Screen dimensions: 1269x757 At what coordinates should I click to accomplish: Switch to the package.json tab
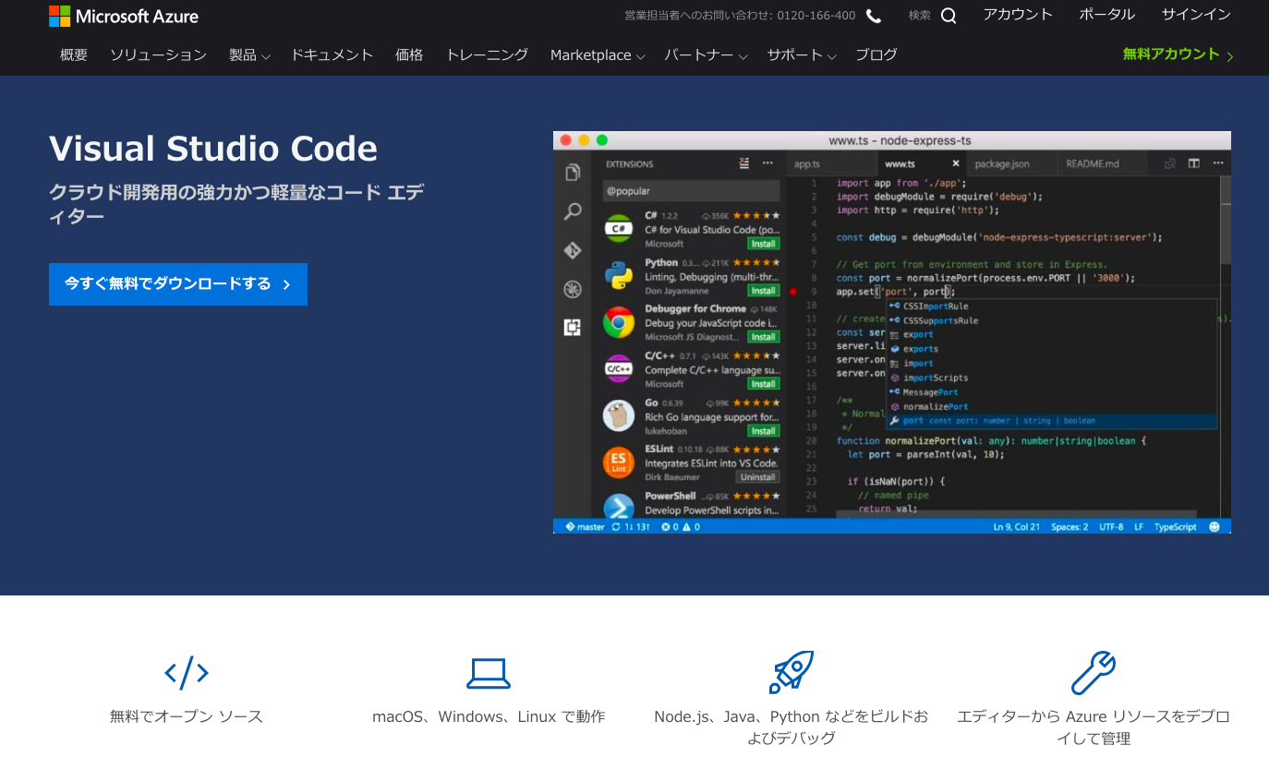(1002, 163)
